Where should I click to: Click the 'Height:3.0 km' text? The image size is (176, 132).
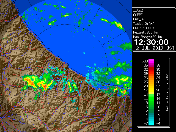pos(145,32)
